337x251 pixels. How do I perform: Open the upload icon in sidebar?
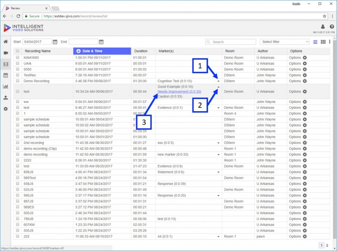(x=6, y=98)
